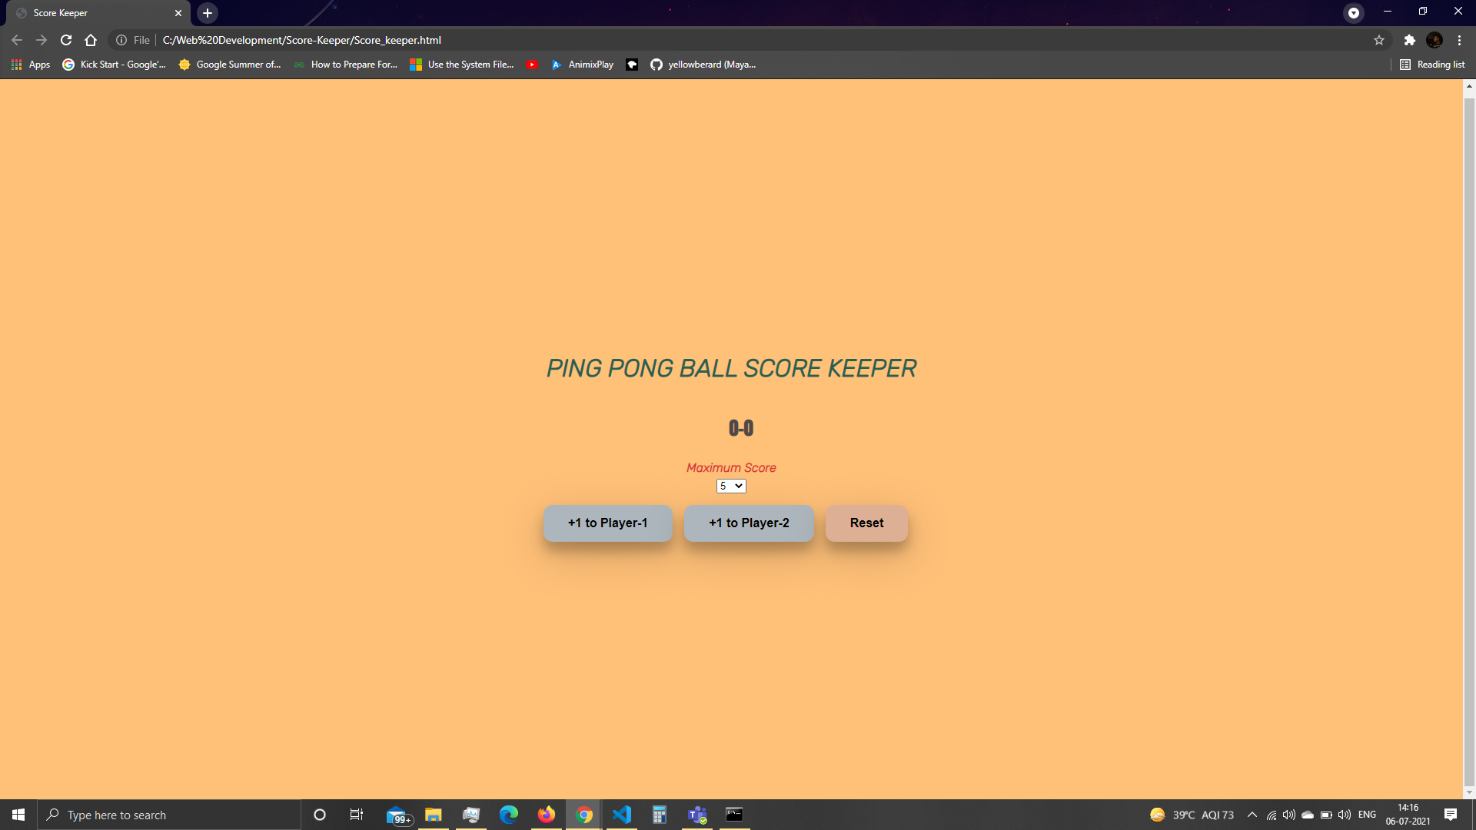
Task: Open the AnimixPlay bookmark
Action: coord(583,65)
